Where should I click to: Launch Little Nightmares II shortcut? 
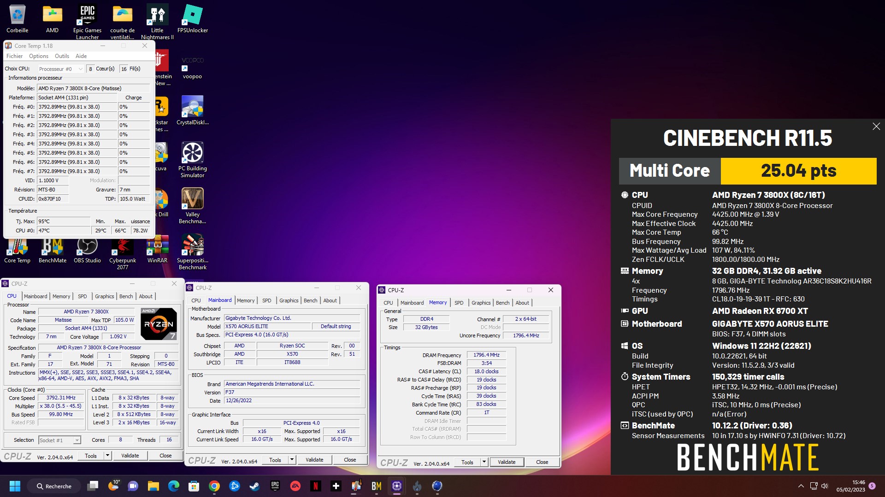[157, 22]
